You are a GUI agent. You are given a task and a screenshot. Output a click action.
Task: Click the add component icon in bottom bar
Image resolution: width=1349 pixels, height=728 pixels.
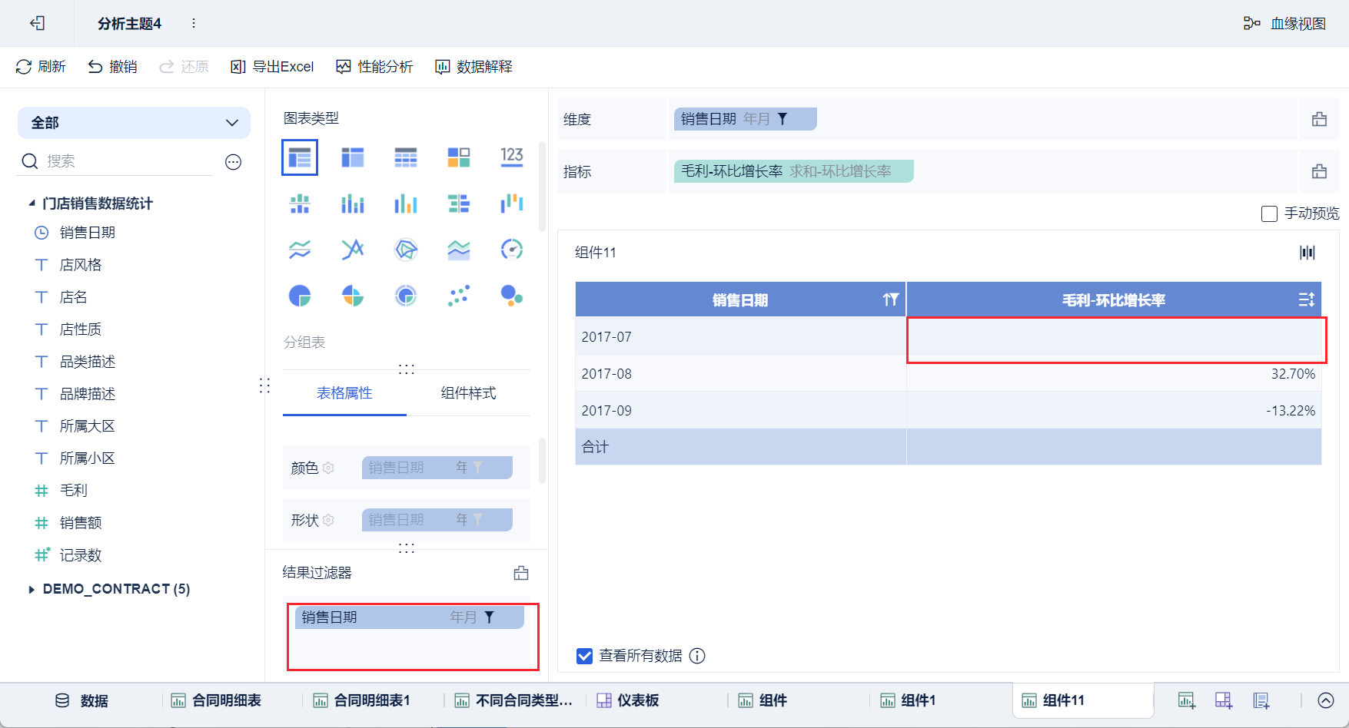(1187, 700)
